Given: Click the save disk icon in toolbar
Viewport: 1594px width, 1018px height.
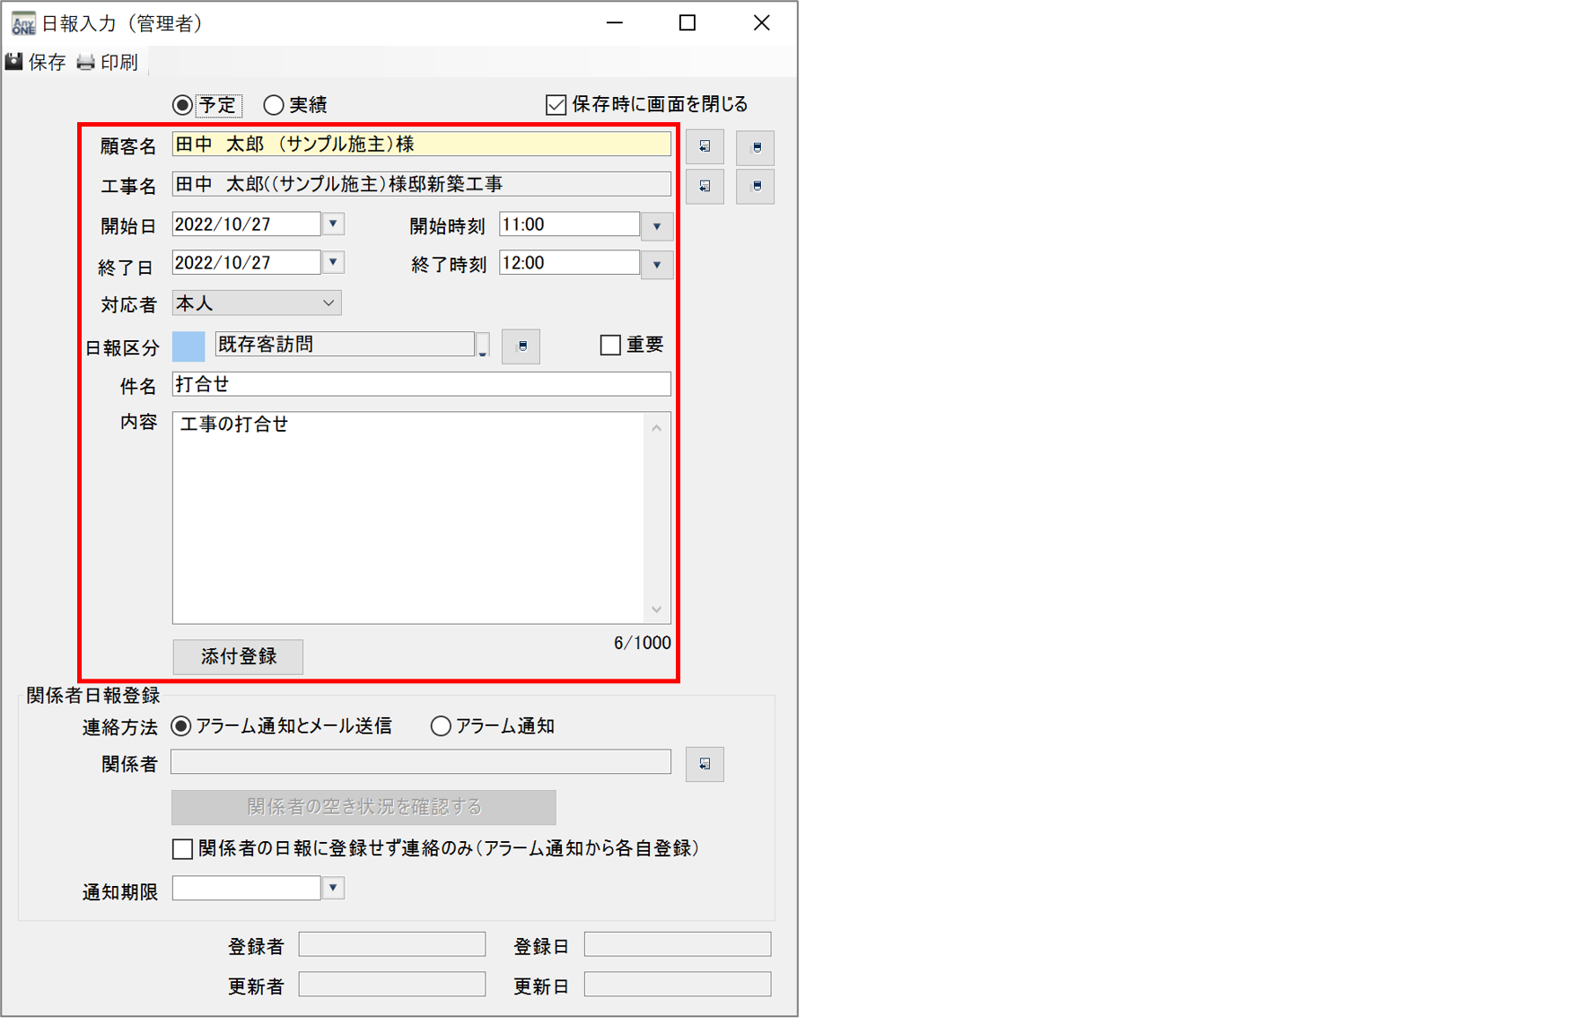Looking at the screenshot, I should pos(14,62).
